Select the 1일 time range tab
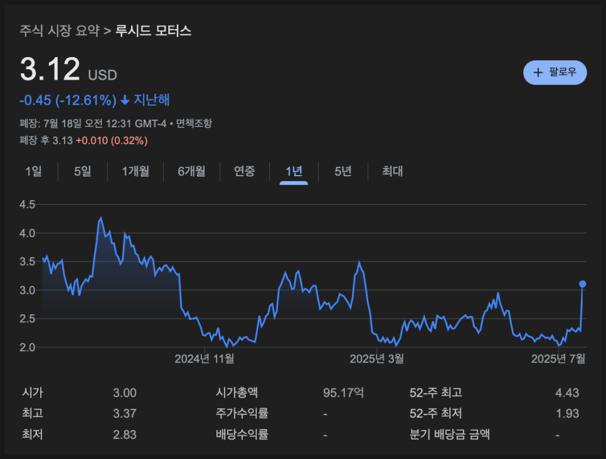Viewport: 606px width, 459px height. point(33,171)
